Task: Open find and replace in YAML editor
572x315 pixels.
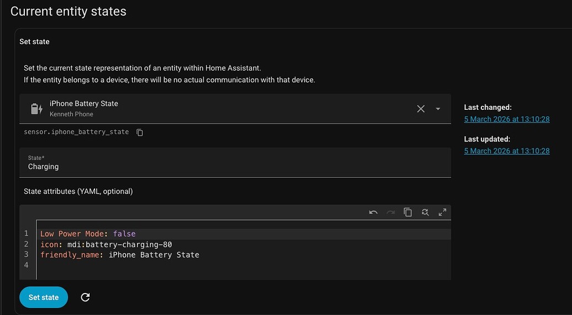Action: tap(425, 212)
